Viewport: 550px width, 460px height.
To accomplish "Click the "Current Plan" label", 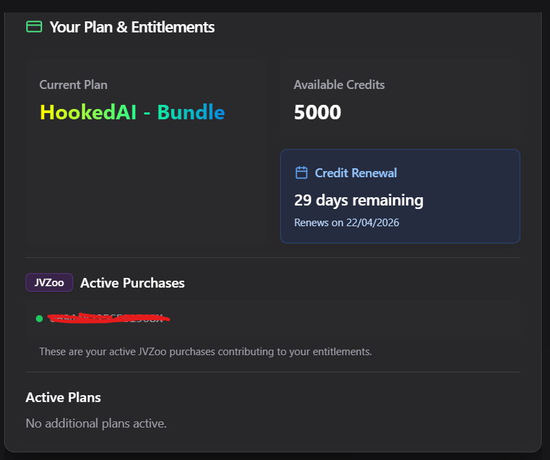I will point(73,85).
